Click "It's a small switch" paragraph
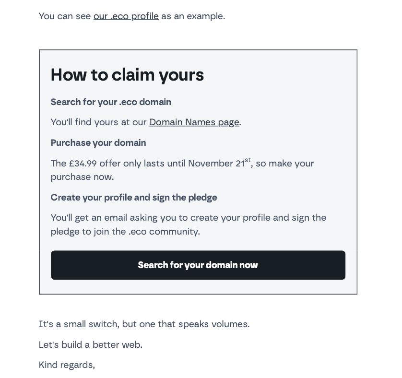The width and height of the screenshot is (402, 378). 144,324
